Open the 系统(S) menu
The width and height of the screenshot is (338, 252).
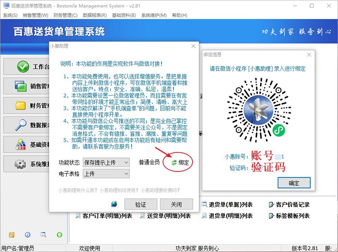[x=10, y=15]
